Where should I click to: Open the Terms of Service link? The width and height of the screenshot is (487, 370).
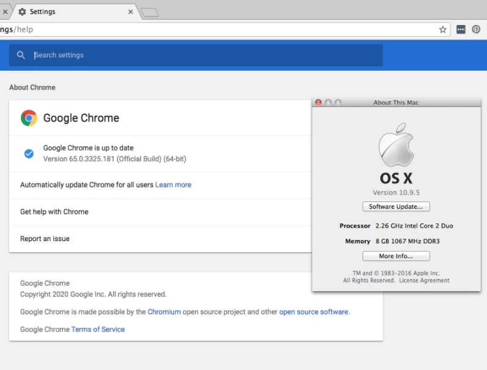tap(98, 329)
